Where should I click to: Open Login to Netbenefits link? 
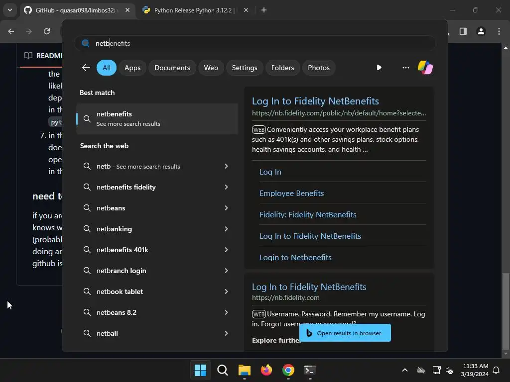tap(295, 258)
